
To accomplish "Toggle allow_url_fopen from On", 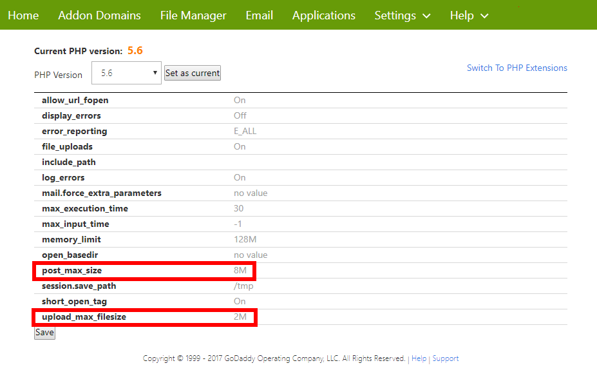I will [238, 100].
